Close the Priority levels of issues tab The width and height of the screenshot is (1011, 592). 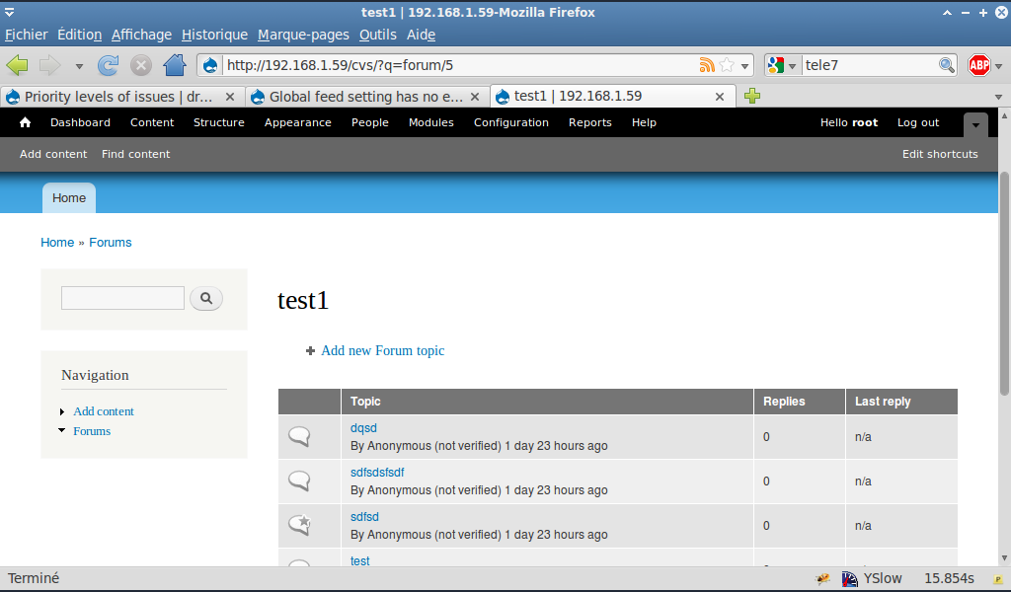coord(229,97)
